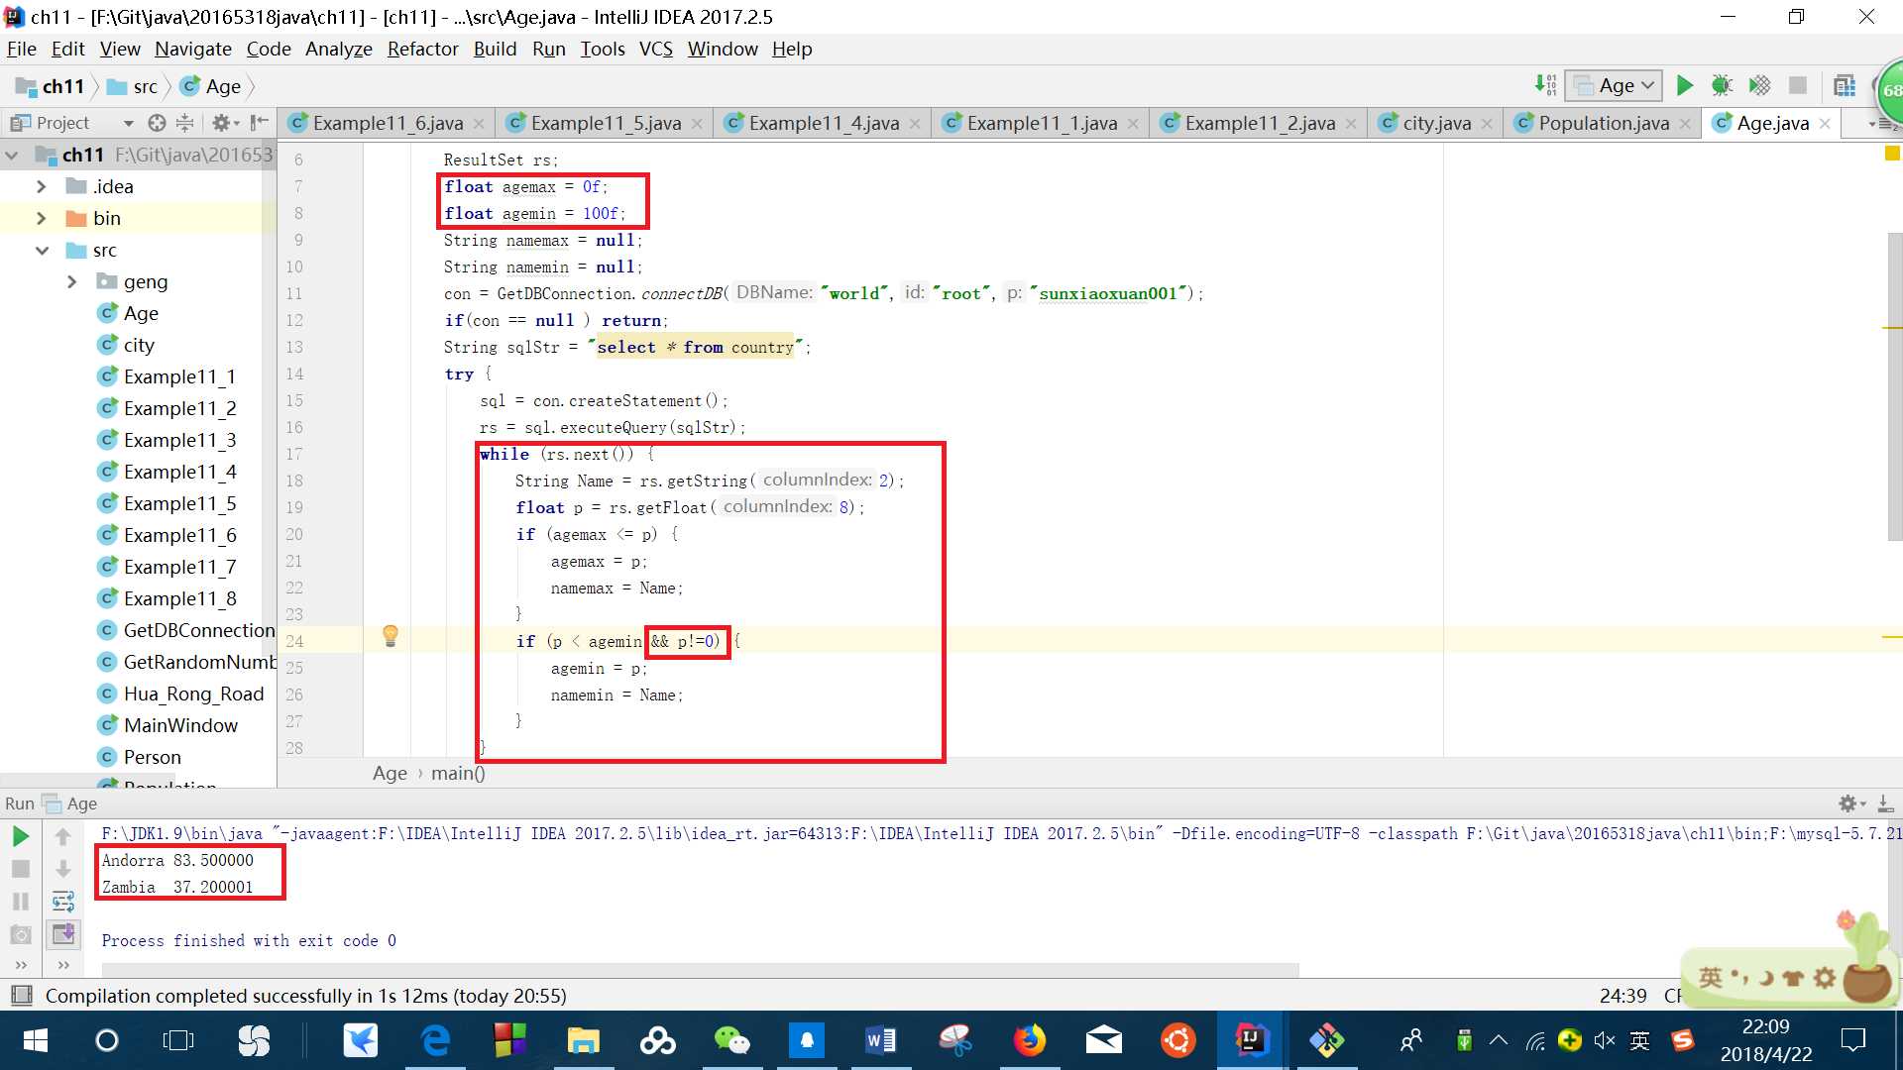Close the Age.java tab
This screenshot has height=1070, width=1903.
tap(1825, 124)
